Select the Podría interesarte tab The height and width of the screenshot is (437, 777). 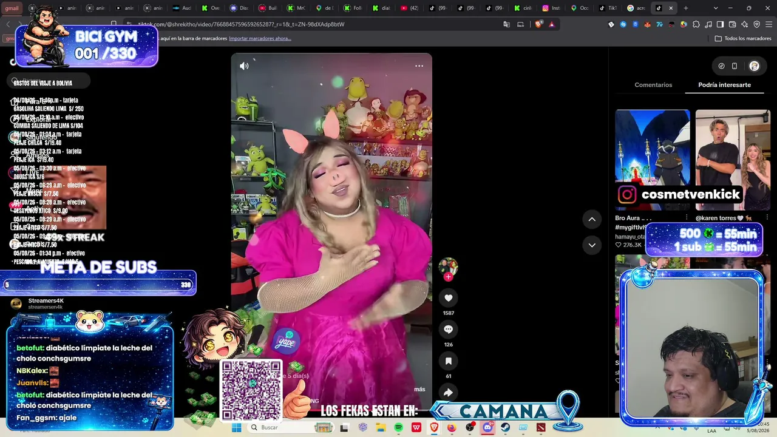point(724,85)
